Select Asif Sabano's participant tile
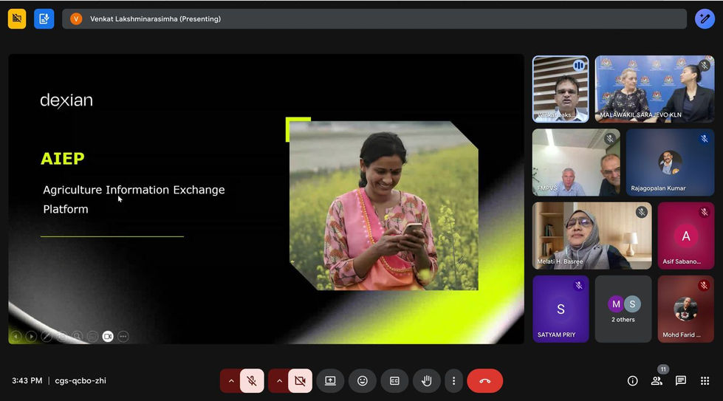This screenshot has width=723, height=401. pyautogui.click(x=686, y=236)
